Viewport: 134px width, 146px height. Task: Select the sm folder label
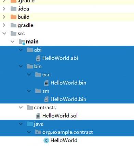[x=46, y=91]
